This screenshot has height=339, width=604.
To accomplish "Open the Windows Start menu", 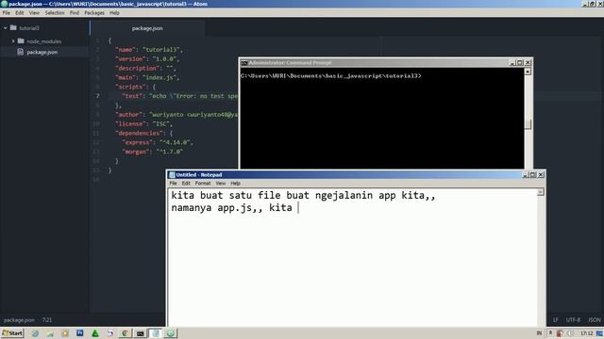I will (x=12, y=333).
